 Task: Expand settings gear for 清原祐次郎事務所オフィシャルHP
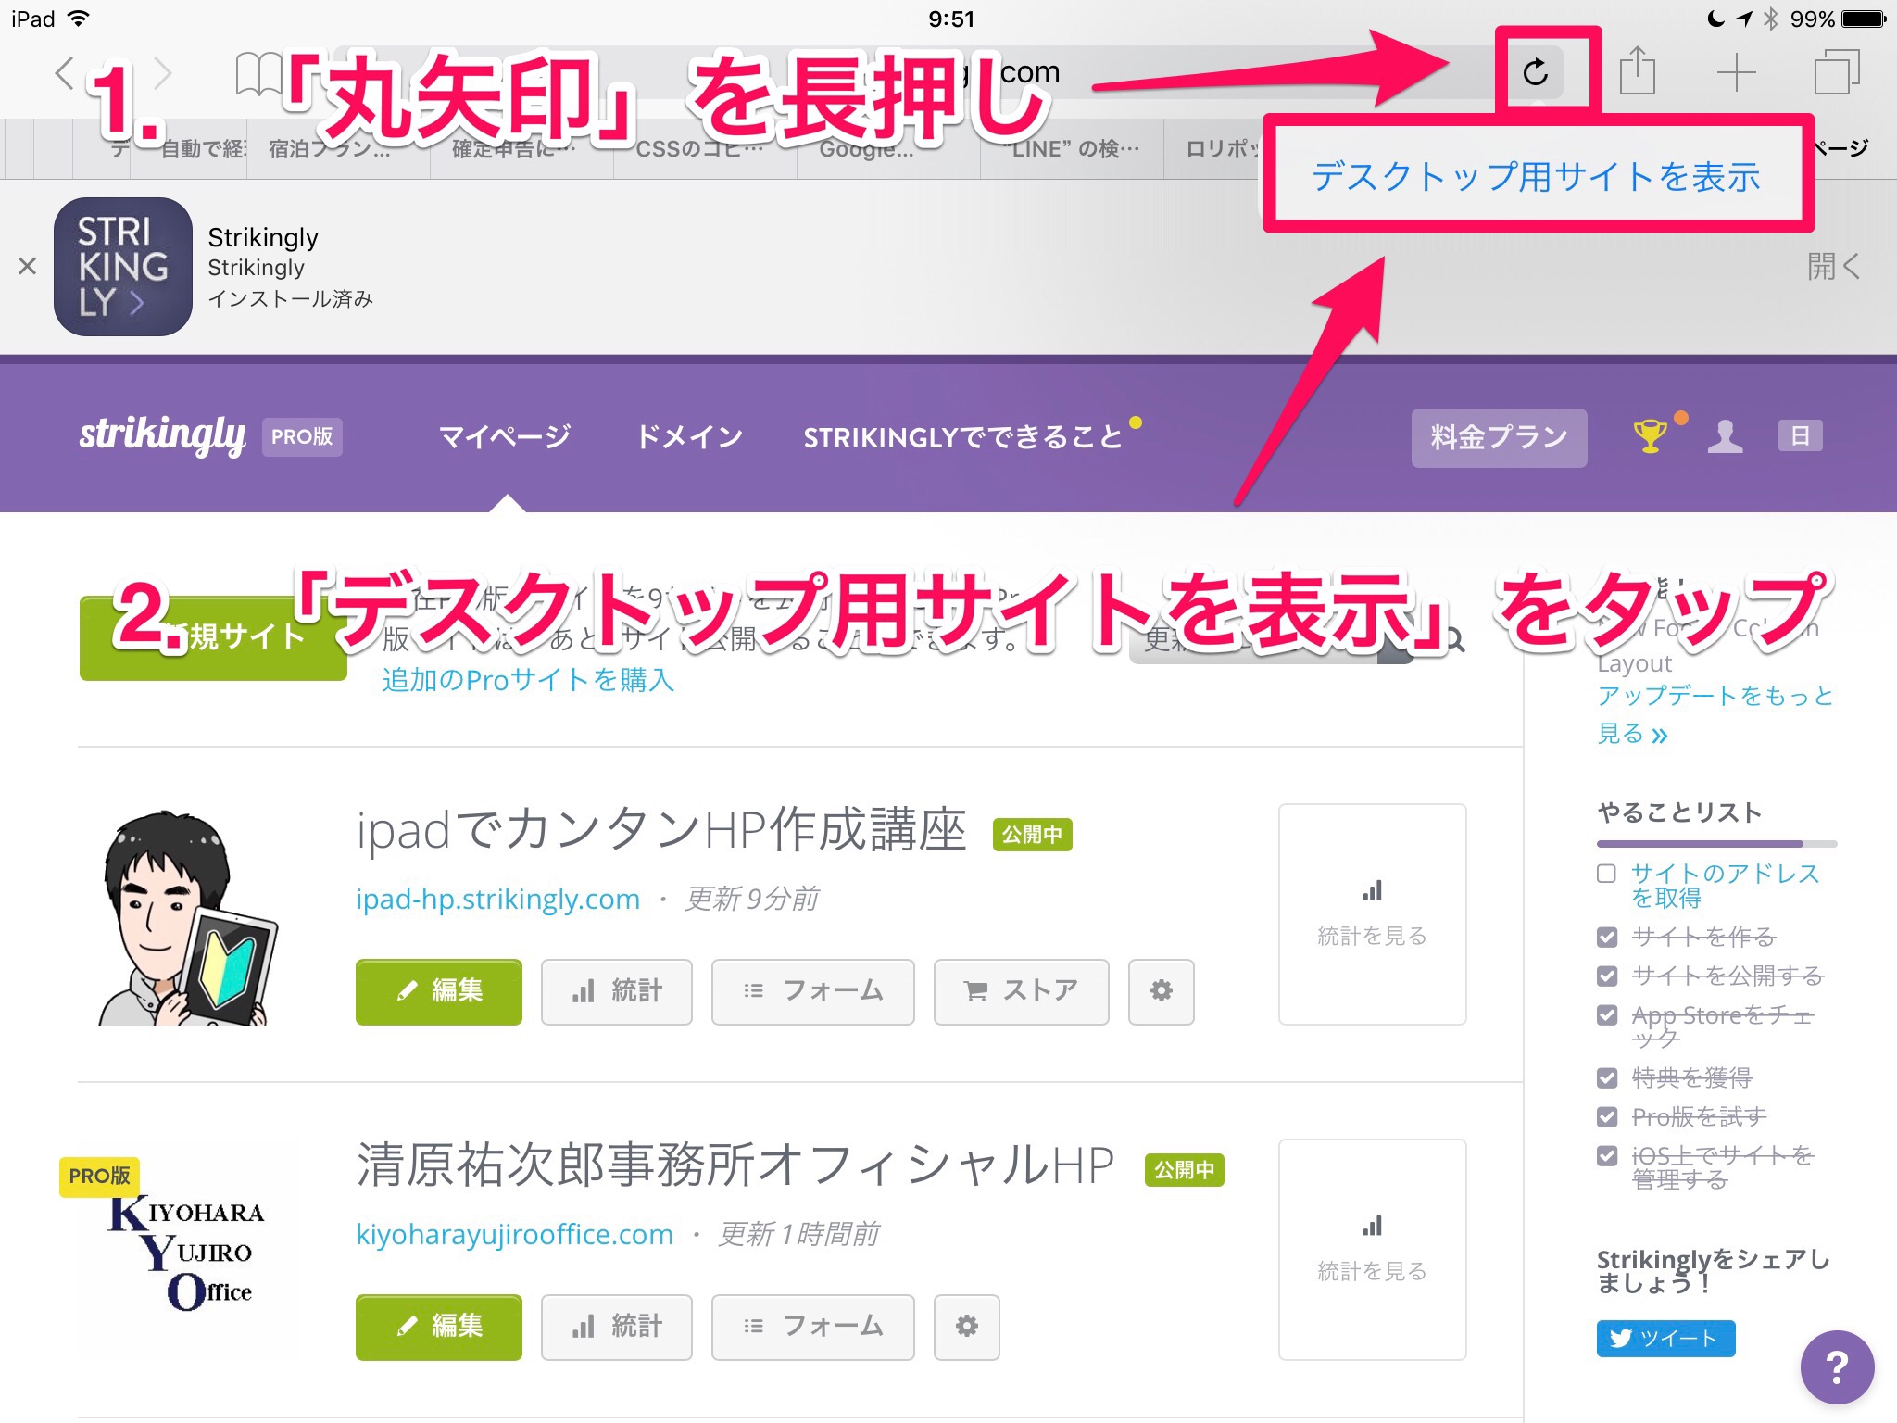(966, 1326)
